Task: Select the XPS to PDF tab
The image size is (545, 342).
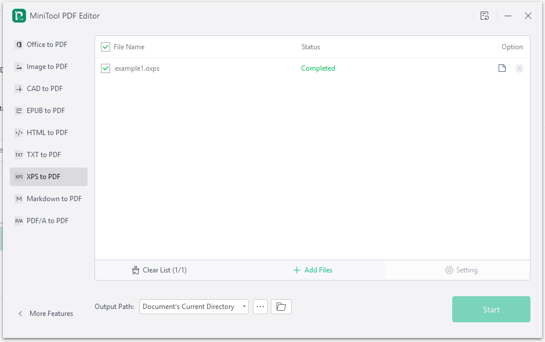Action: 49,177
